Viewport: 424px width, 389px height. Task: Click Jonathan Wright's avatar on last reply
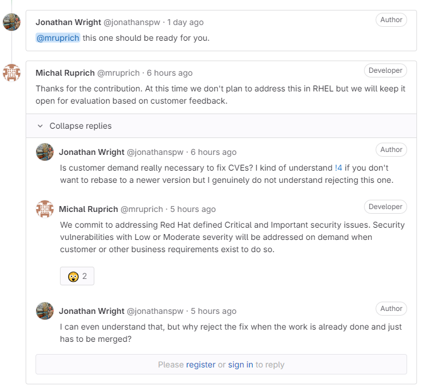45,311
